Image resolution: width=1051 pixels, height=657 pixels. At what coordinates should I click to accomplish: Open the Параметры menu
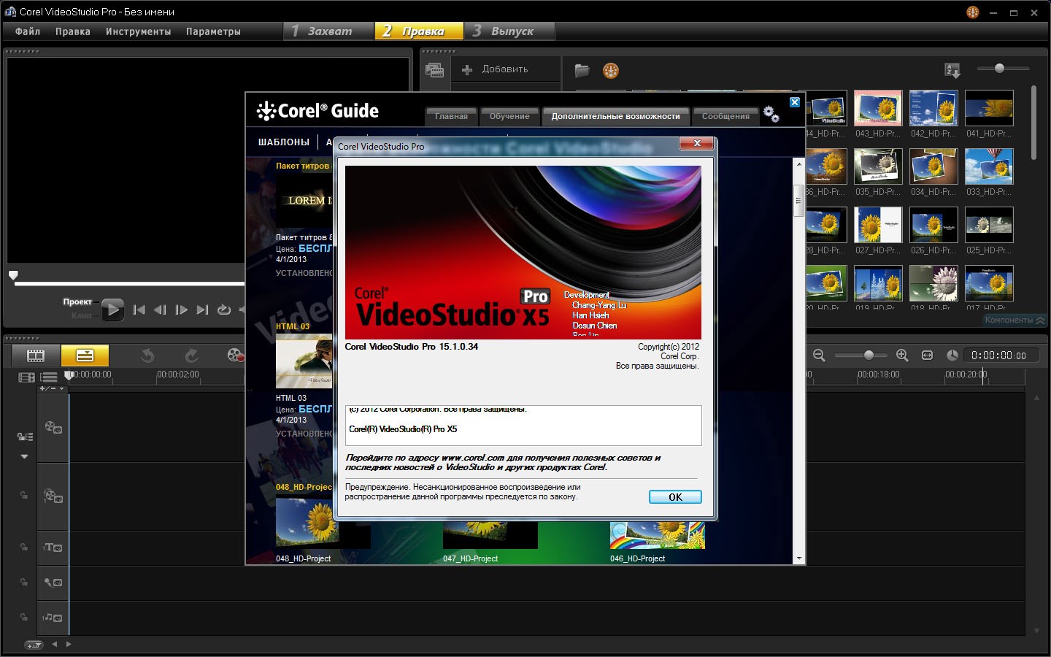tap(213, 31)
